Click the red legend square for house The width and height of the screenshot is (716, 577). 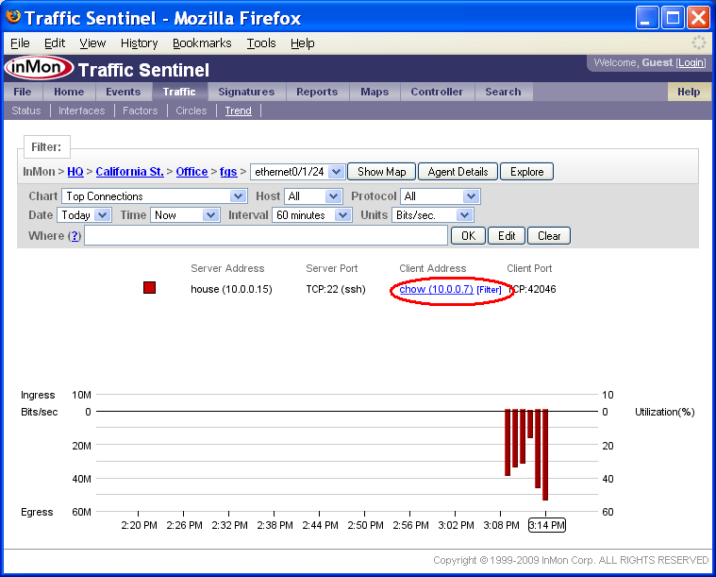pos(149,288)
